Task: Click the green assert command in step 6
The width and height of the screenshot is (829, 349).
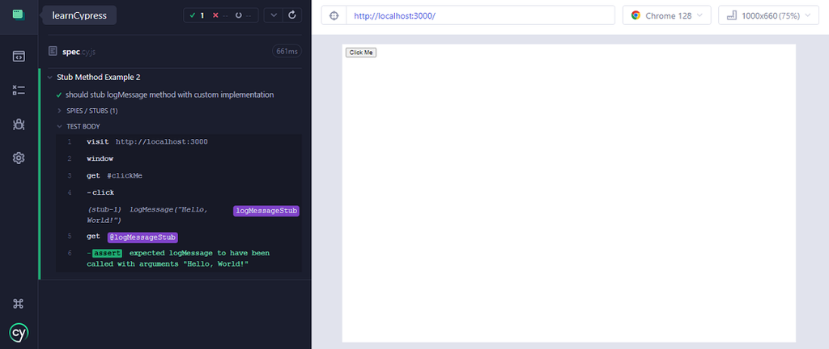Action: (x=178, y=259)
